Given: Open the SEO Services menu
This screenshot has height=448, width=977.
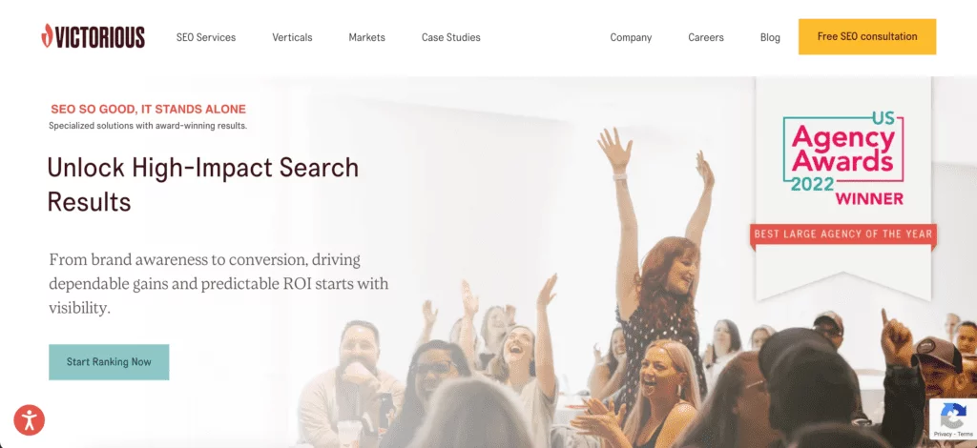Looking at the screenshot, I should (206, 37).
